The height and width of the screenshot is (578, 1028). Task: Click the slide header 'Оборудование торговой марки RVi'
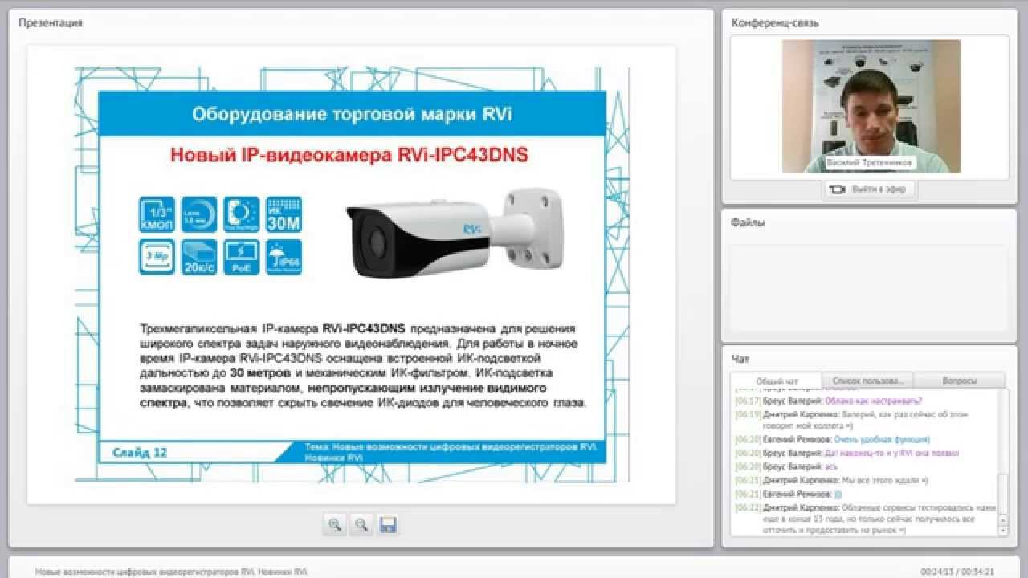click(352, 114)
